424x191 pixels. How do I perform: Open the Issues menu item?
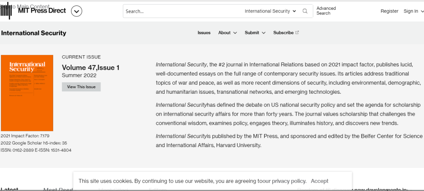click(x=204, y=33)
